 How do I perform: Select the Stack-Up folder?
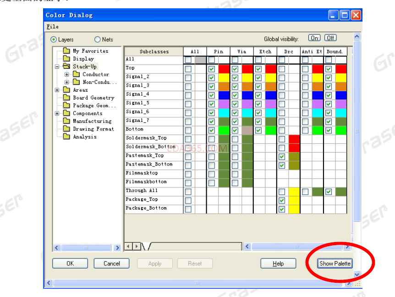[x=80, y=66]
